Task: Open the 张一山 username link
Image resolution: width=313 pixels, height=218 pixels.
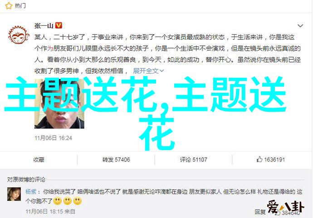Action: (x=44, y=26)
